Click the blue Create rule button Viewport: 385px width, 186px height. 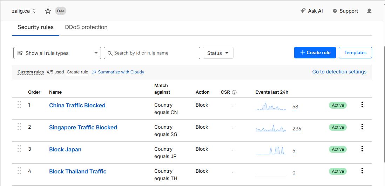click(315, 53)
